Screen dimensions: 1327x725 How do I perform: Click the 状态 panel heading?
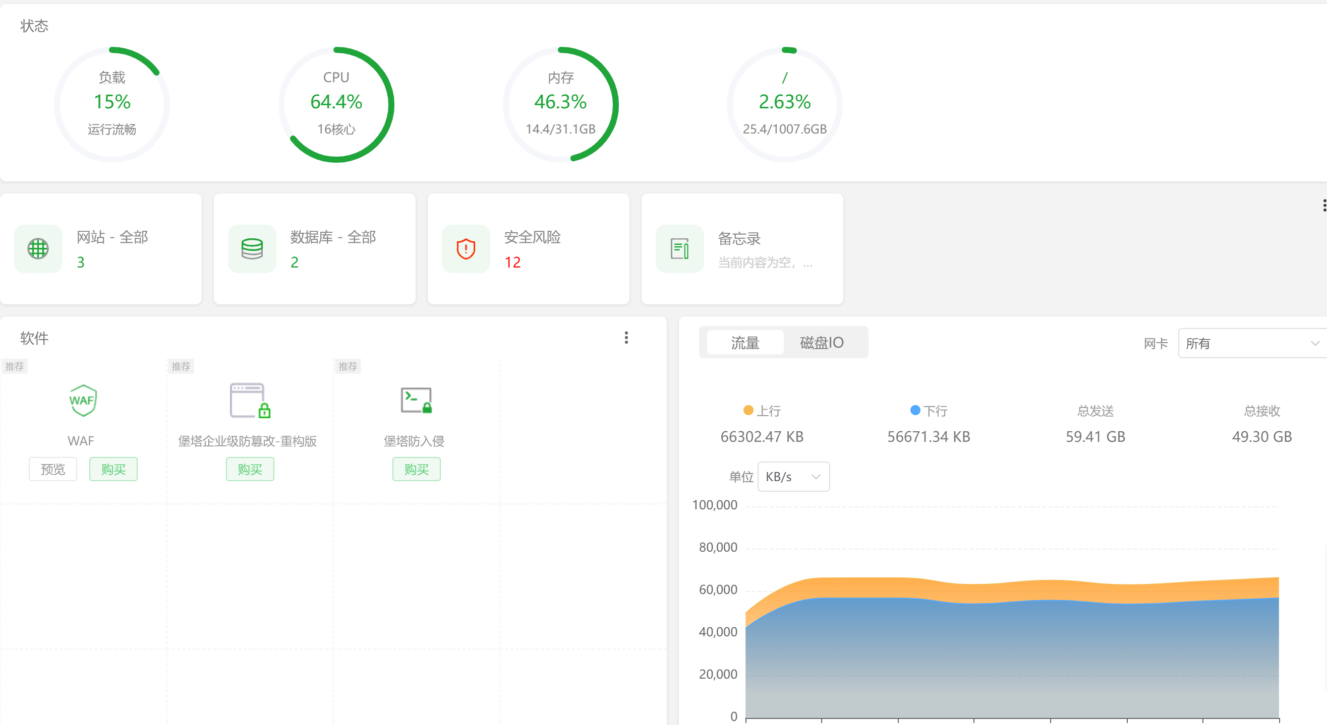34,26
